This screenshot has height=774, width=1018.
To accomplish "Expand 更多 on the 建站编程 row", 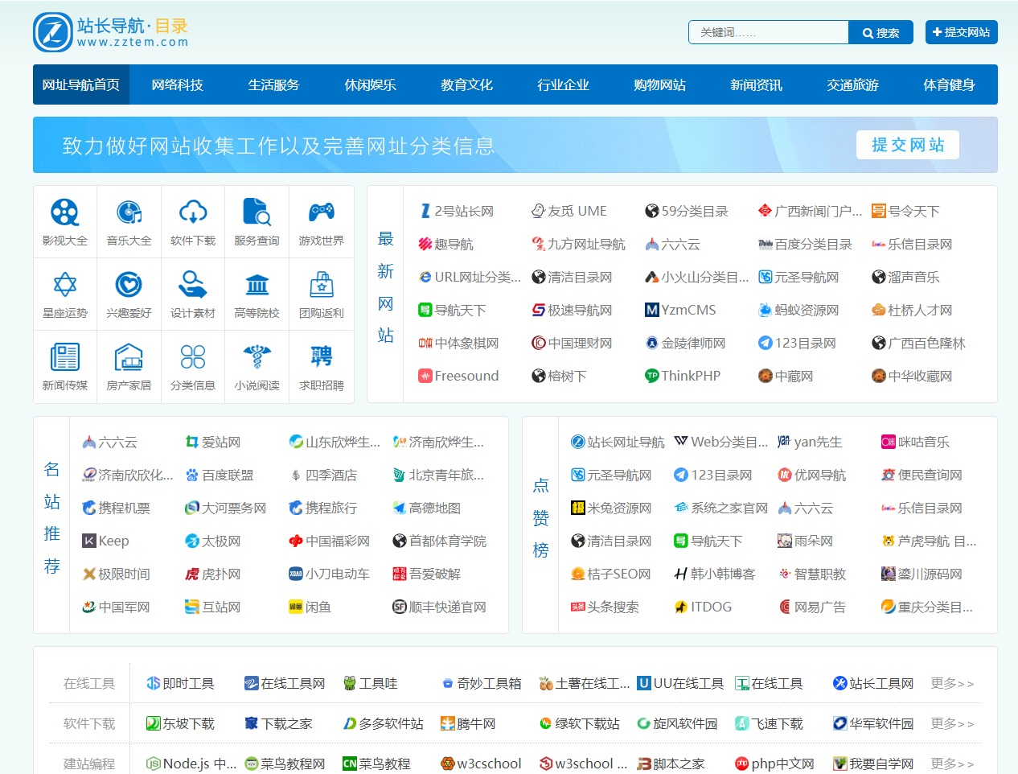I will 952,763.
